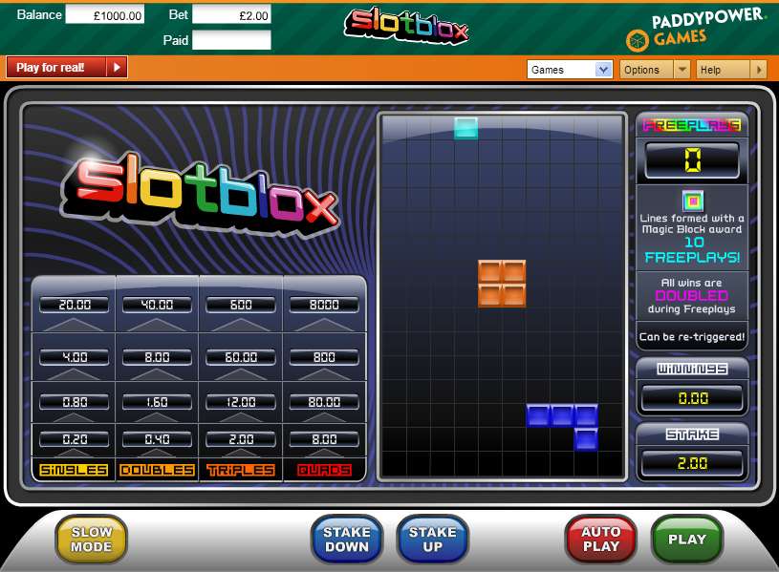
Task: Click the 0.80 payout value
Action: coord(75,402)
